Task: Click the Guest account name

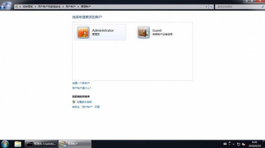Action: (x=157, y=30)
